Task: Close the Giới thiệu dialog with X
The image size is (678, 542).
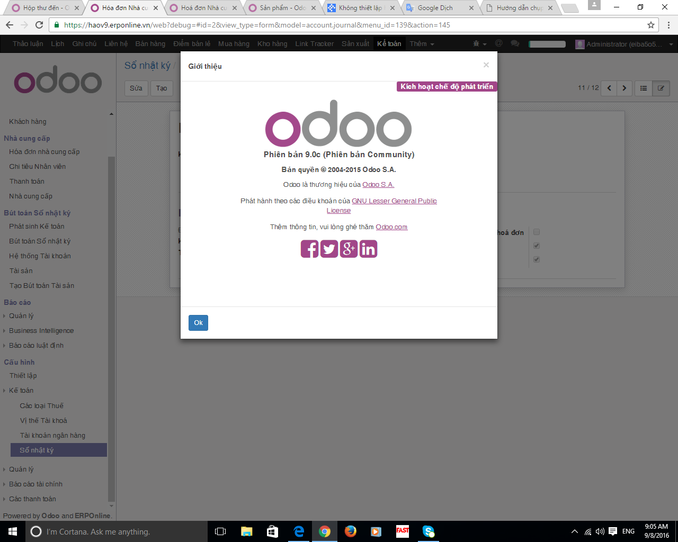Action: pyautogui.click(x=486, y=65)
